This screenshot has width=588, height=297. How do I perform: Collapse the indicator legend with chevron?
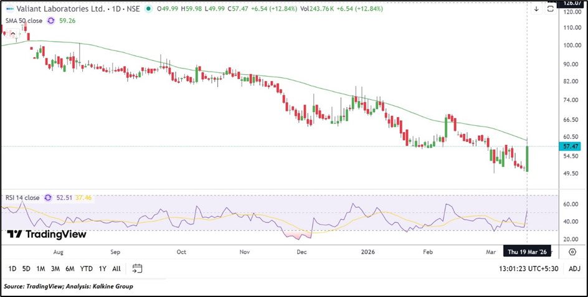click(12, 33)
